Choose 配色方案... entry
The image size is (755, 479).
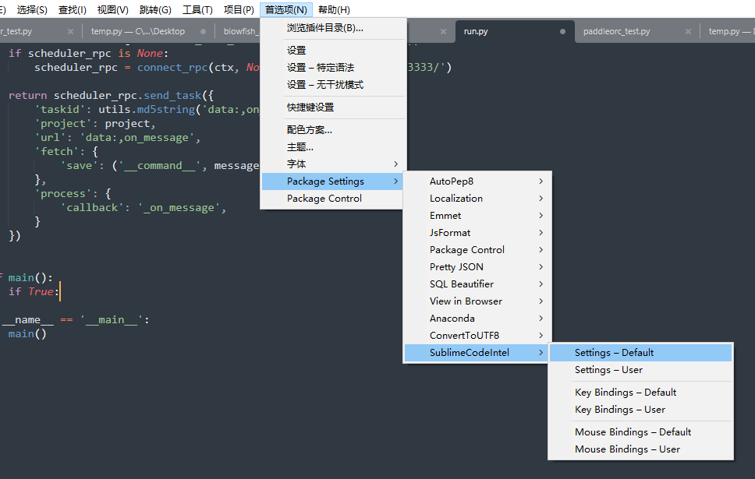[x=333, y=130]
